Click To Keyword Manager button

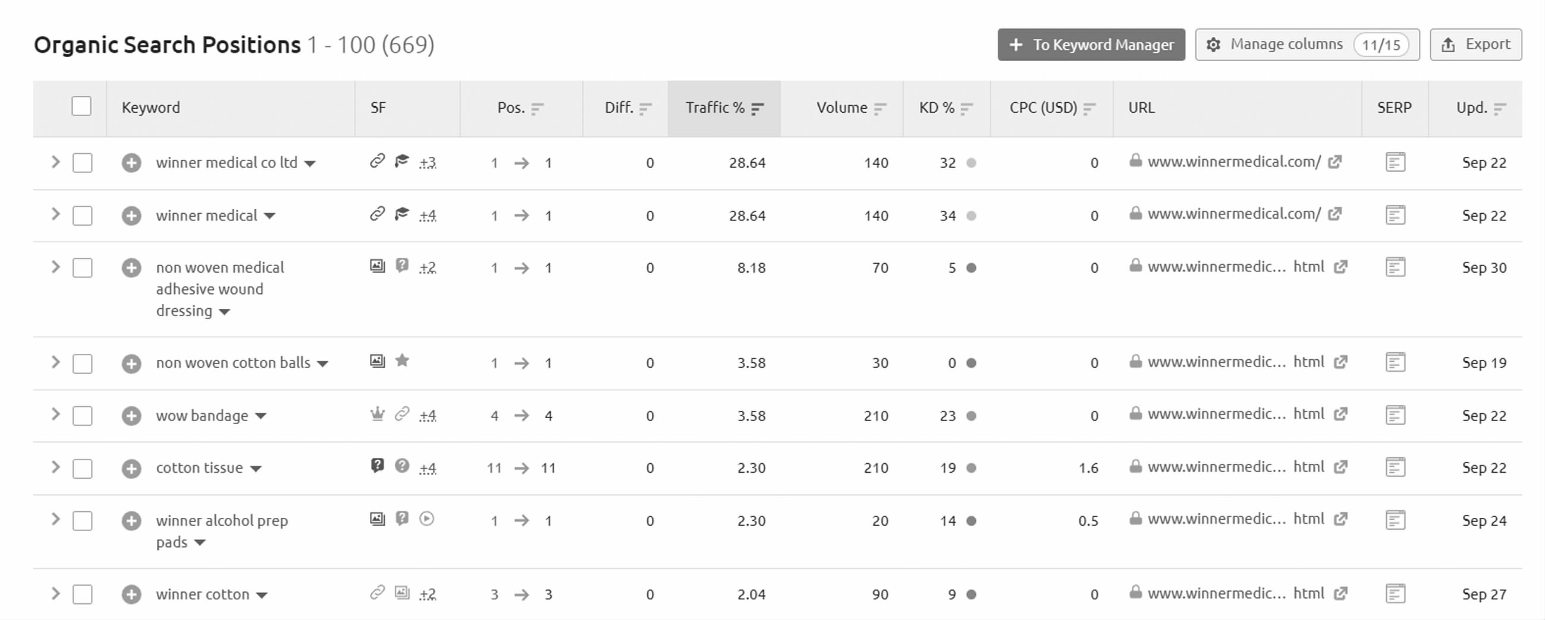[1091, 45]
